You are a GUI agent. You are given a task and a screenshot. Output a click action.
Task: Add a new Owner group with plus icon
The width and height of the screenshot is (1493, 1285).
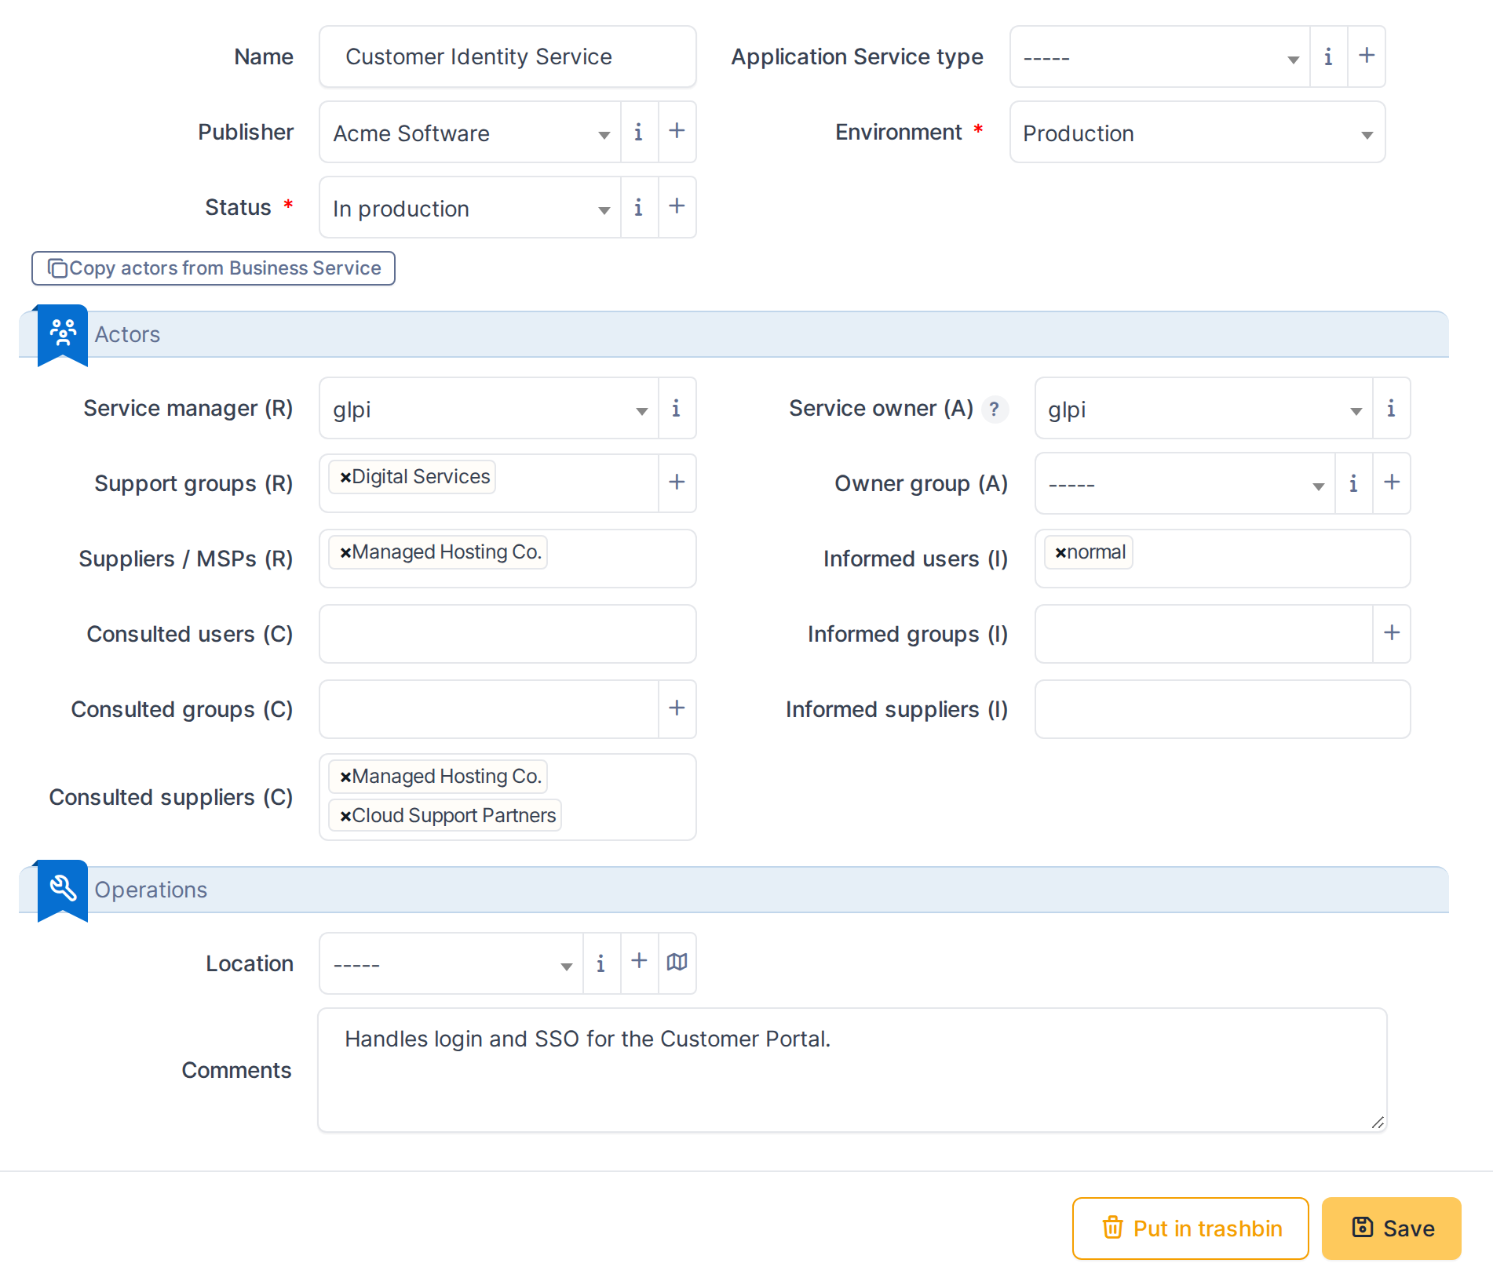click(x=1392, y=482)
